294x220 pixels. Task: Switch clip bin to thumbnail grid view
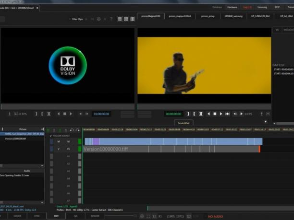coord(133,19)
